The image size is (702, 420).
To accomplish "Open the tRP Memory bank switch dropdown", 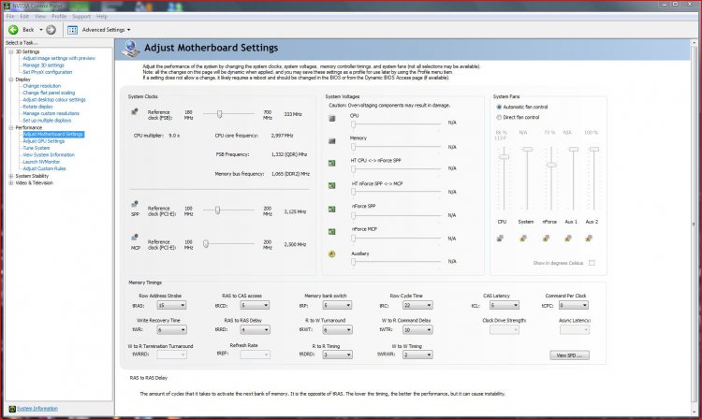I will (x=337, y=305).
